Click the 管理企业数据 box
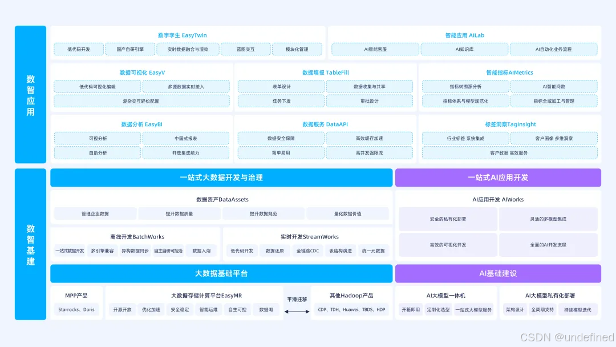Screen dimensions: 616x347 point(95,214)
